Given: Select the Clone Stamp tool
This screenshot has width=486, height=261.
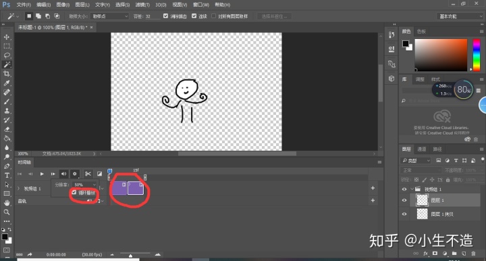Looking at the screenshot, I should pos(7,111).
